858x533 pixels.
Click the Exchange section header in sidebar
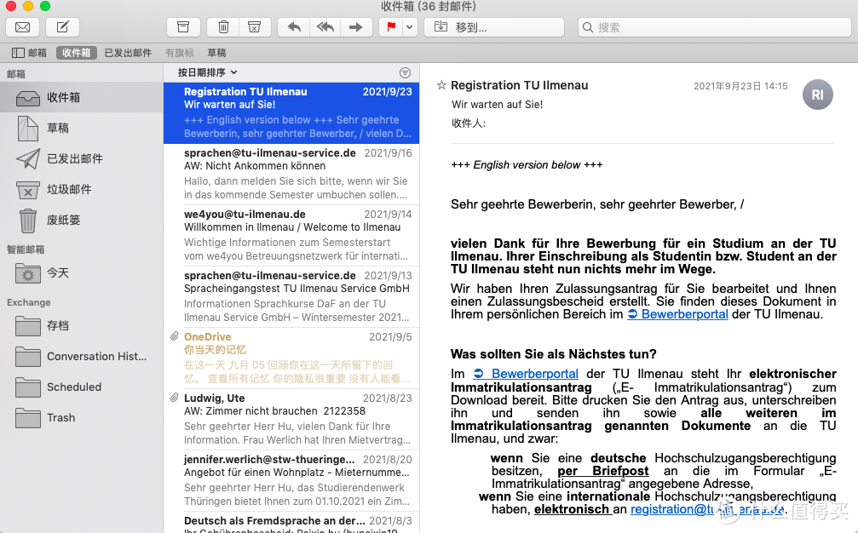click(x=28, y=302)
